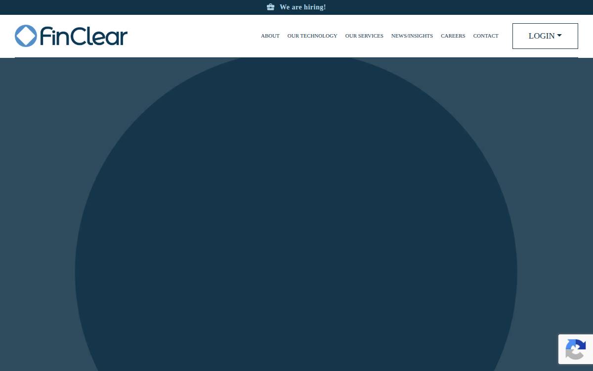Screen dimensions: 593x371
Task: Open the OUR TECHNOLOGY menu item
Action: coord(312,36)
